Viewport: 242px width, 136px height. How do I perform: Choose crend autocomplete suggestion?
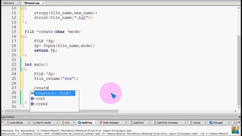point(41,104)
